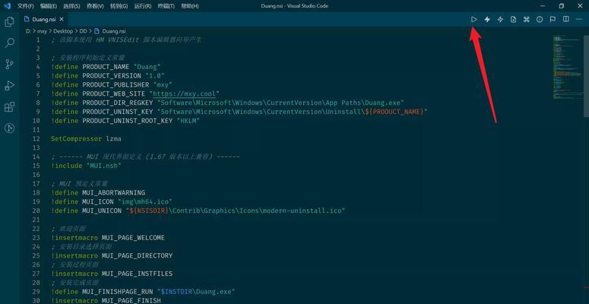
Task: Click the mxy breadcrumb segment
Action: pos(42,31)
